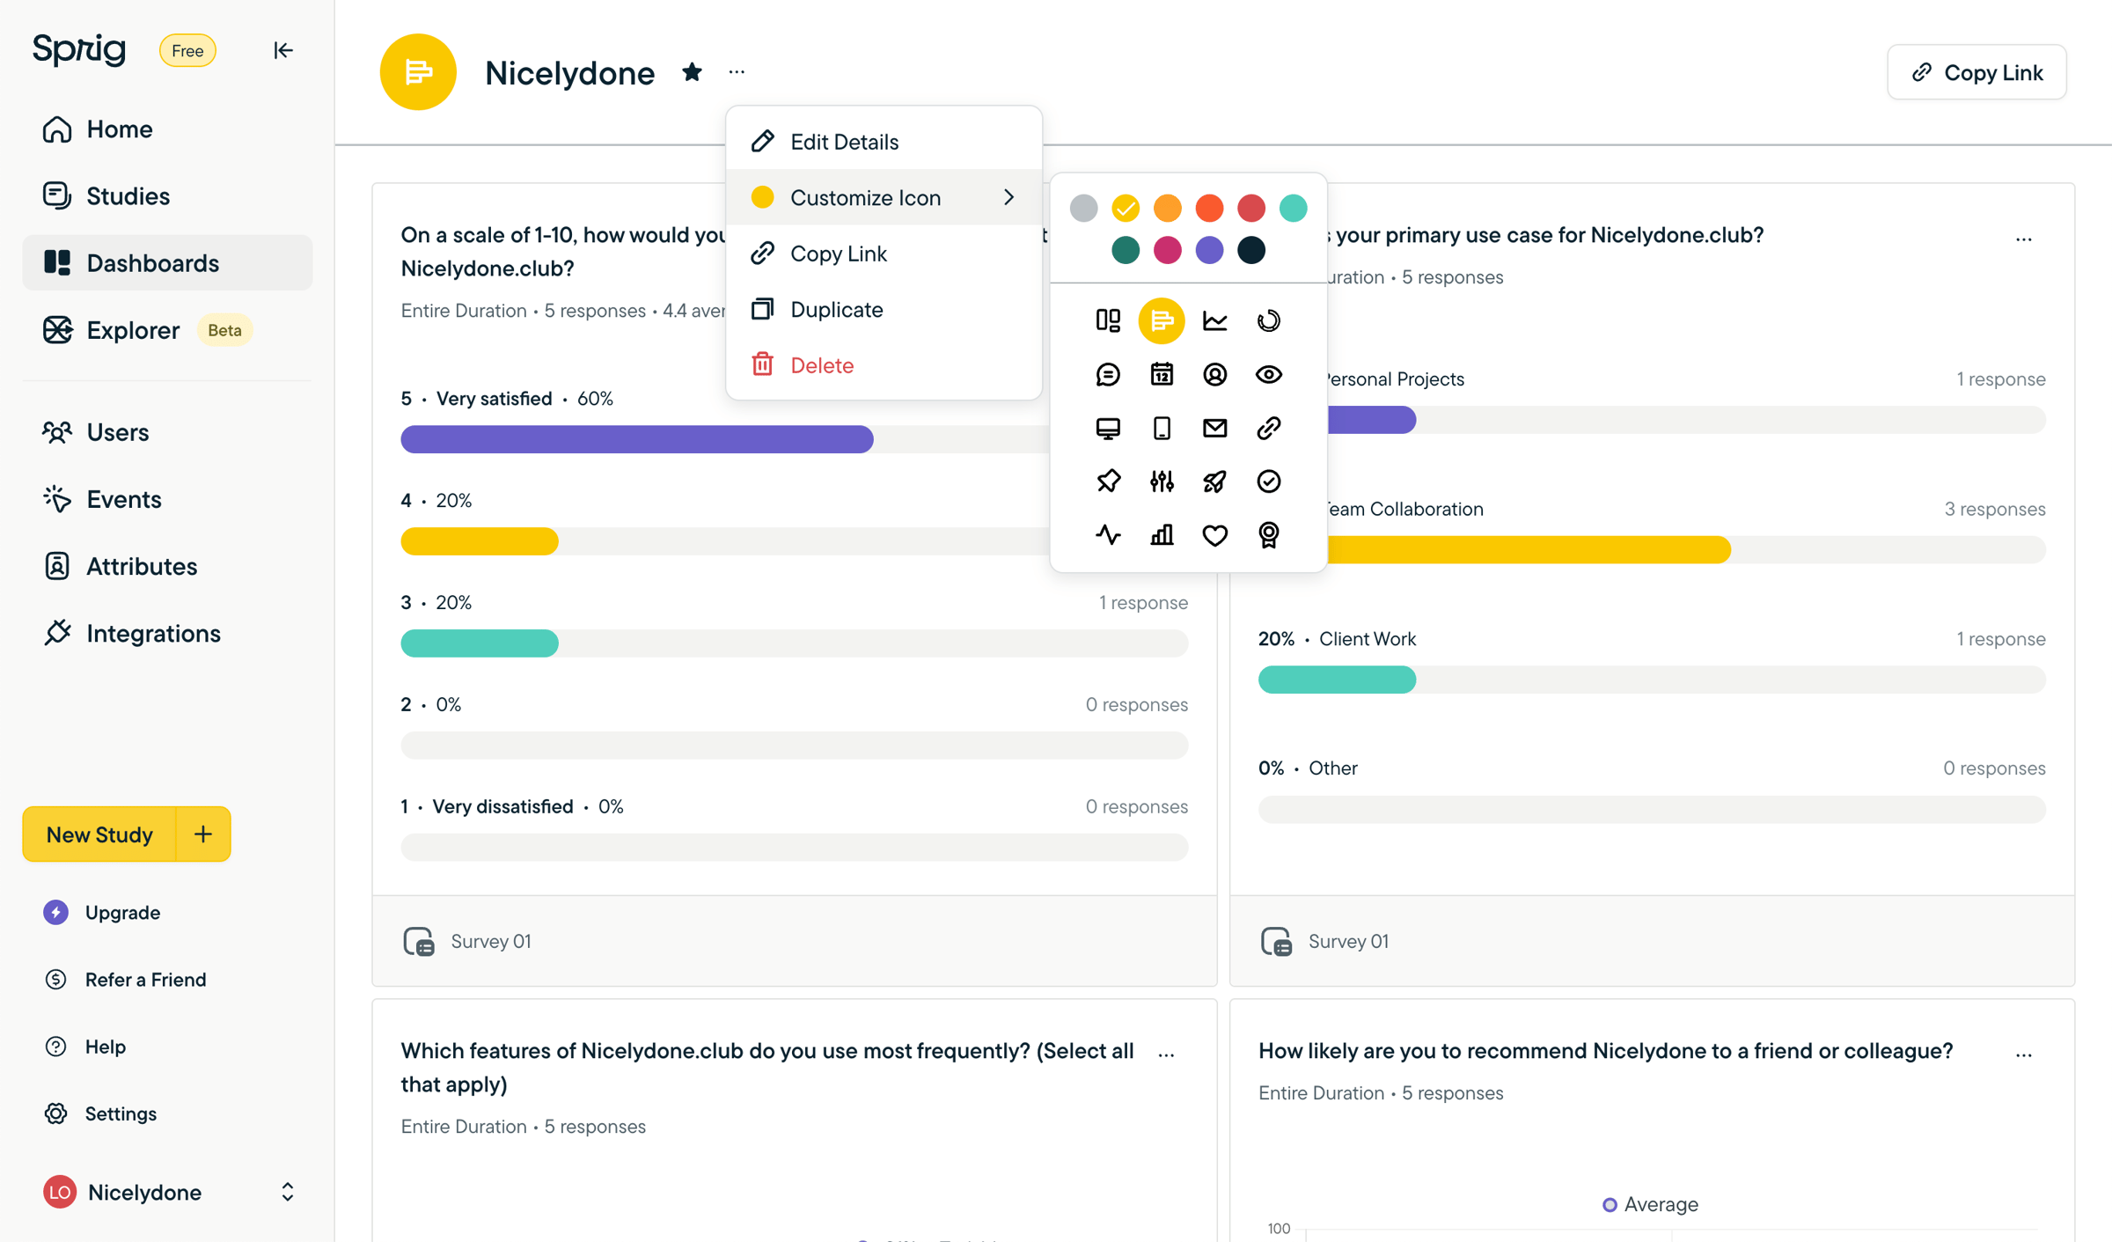The width and height of the screenshot is (2112, 1242).
Task: Choose Duplicate from the menu
Action: pyautogui.click(x=884, y=309)
